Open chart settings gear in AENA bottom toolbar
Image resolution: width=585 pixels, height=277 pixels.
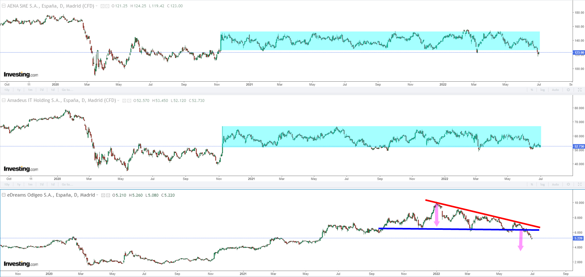coord(568,90)
